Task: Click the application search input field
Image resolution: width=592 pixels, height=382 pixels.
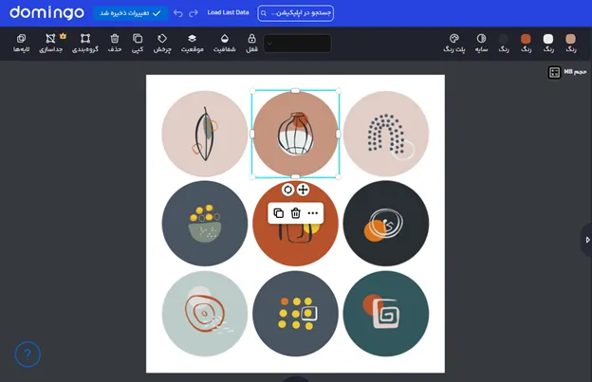Action: (295, 13)
